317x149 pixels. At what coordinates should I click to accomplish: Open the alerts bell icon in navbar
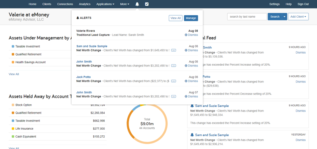[x=137, y=4]
